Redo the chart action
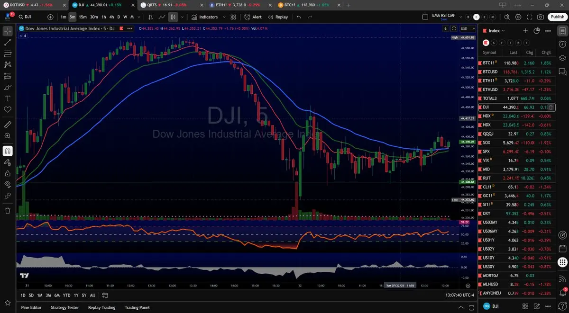This screenshot has width=569, height=313. pos(310,17)
